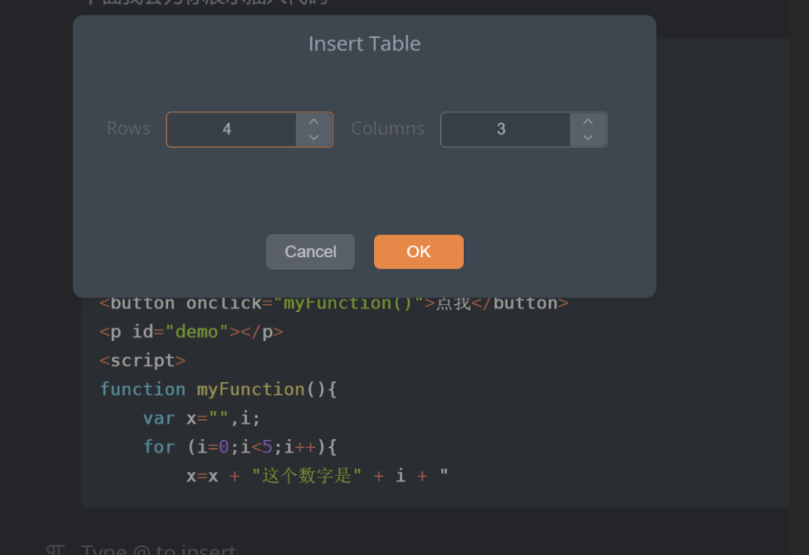The height and width of the screenshot is (555, 809).
Task: Click the Rows decrement arrow
Action: pos(314,138)
